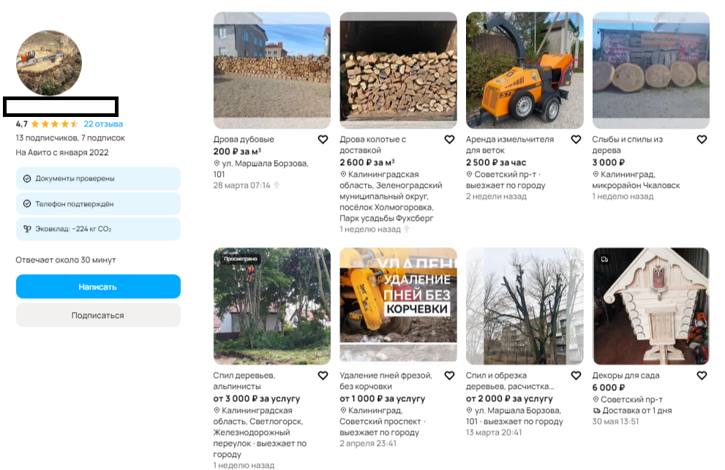
Task: Favorite the Аренда измельчителя listing heart
Action: click(x=576, y=139)
